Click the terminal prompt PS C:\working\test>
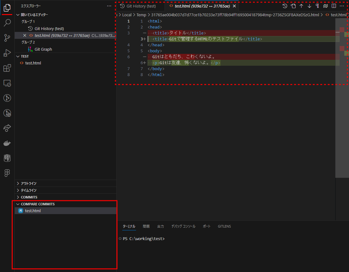 tap(144, 239)
